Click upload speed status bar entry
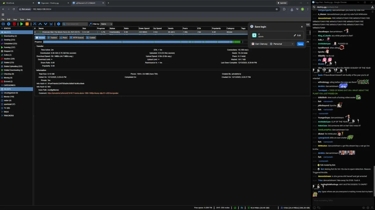The image size is (375, 210). pos(295,208)
